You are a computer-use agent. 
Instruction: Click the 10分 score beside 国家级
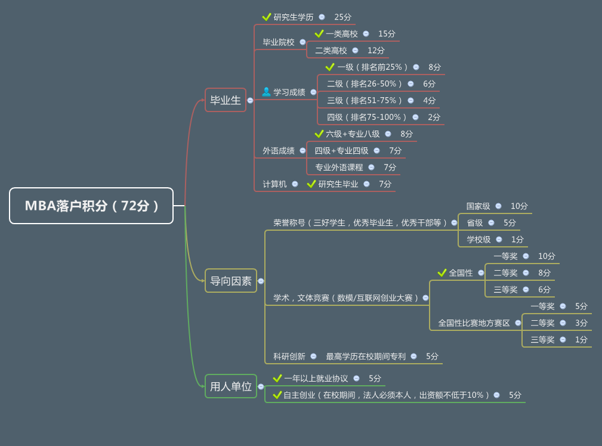pyautogui.click(x=519, y=206)
